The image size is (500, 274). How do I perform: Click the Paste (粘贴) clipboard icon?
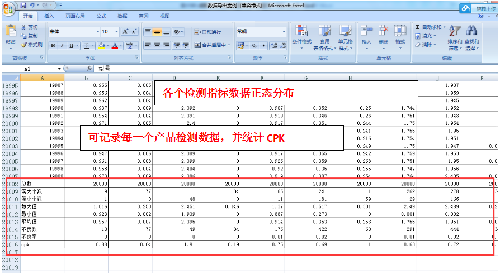(x=10, y=33)
